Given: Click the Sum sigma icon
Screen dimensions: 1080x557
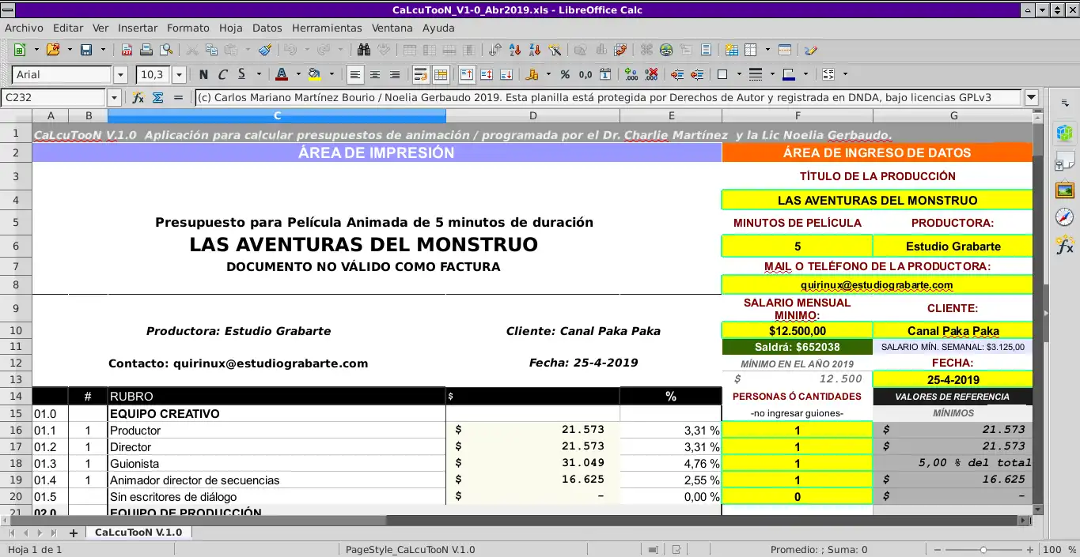Looking at the screenshot, I should 157,97.
